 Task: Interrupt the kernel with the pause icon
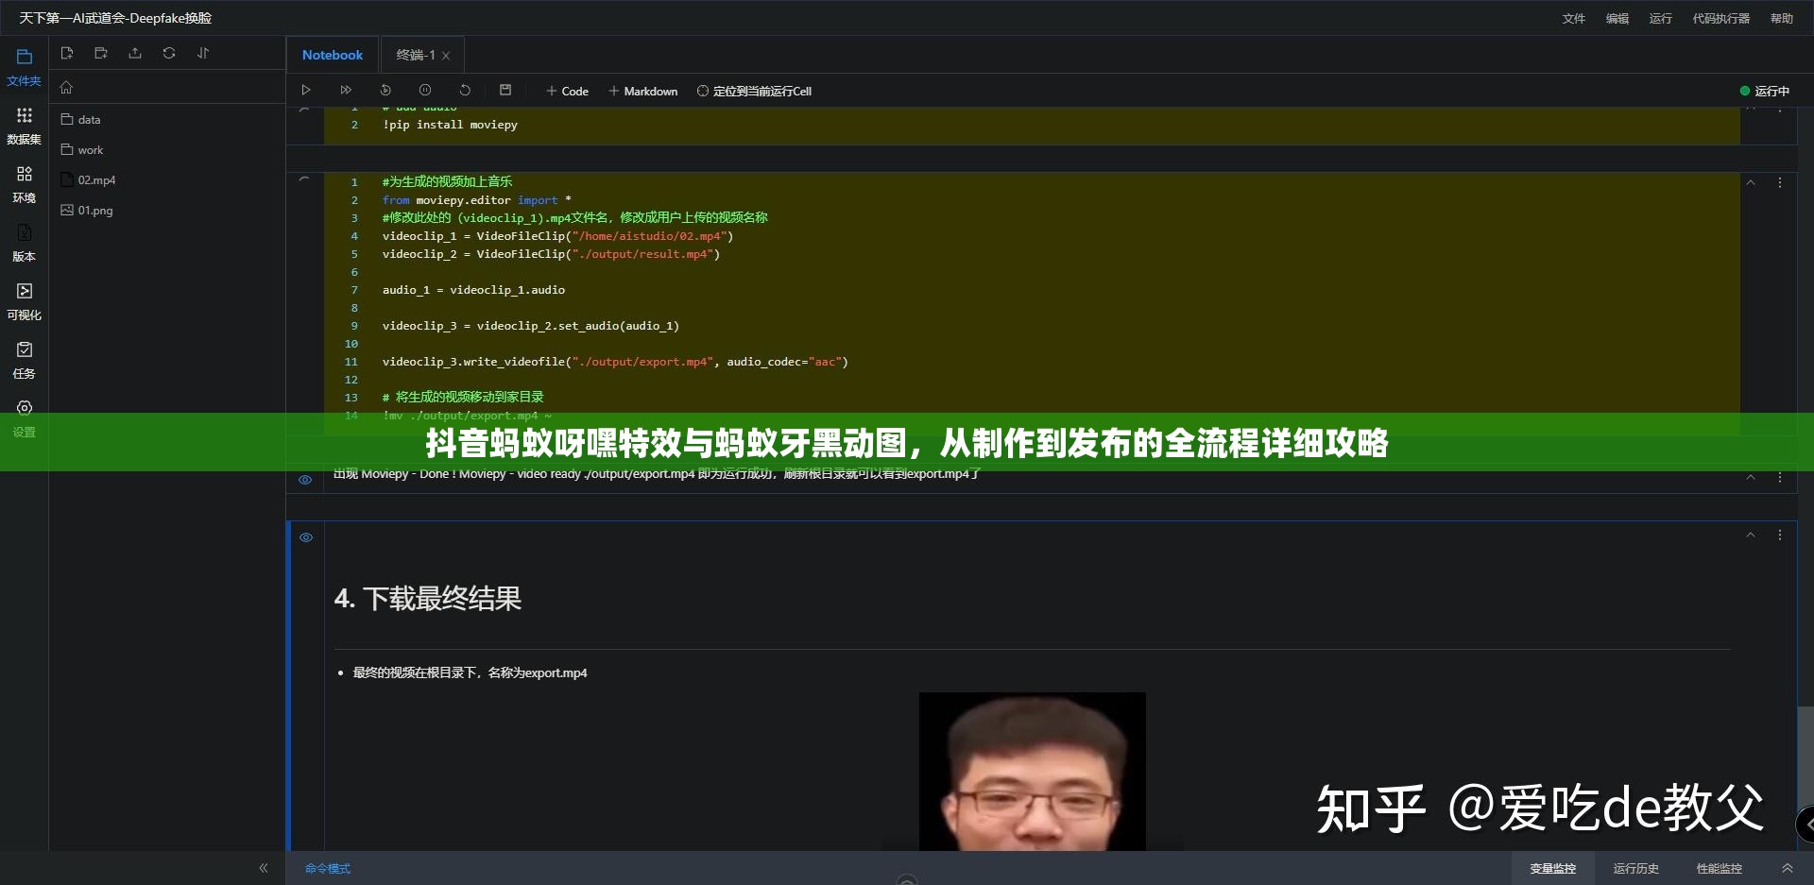[425, 90]
